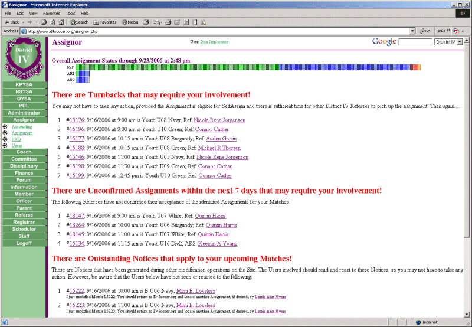This screenshot has height=327, width=472.
Task: Click the Home icon in the toolbar
Action: pyautogui.click(x=61, y=22)
